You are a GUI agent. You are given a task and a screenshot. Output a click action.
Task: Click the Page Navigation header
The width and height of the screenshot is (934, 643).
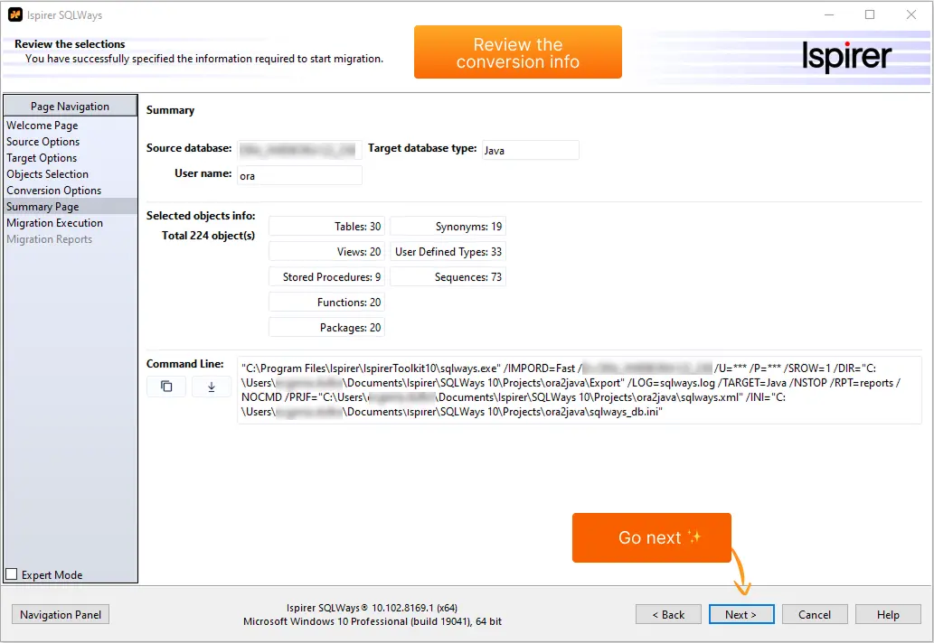71,106
